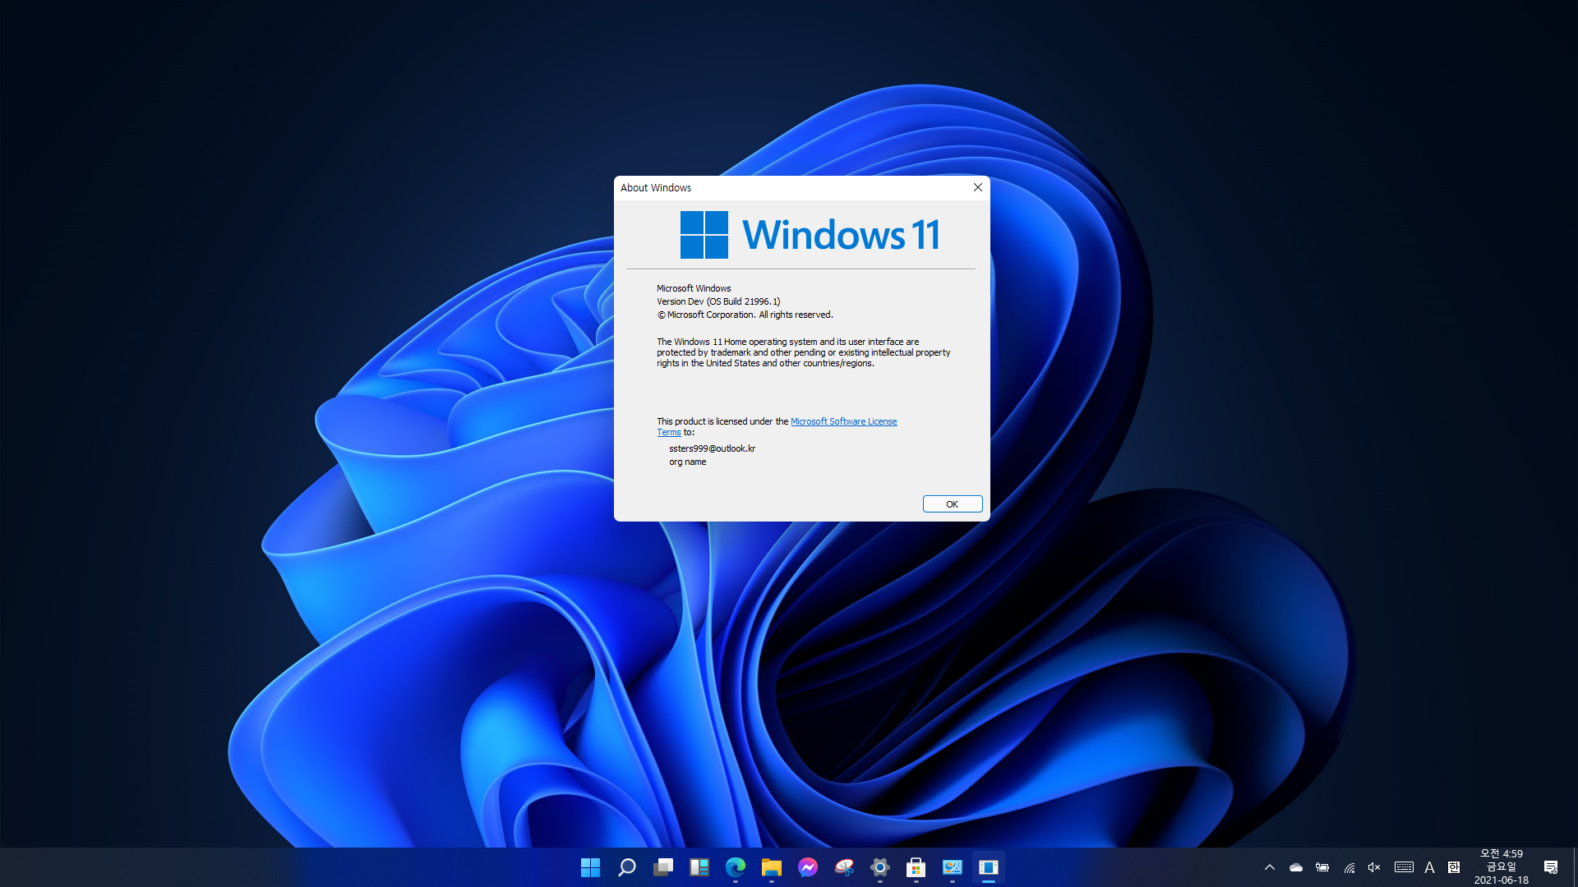Unmute the speaker volume icon
The height and width of the screenshot is (887, 1578).
(x=1373, y=867)
